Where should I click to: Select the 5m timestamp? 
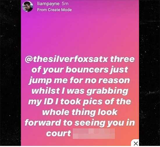65,4
